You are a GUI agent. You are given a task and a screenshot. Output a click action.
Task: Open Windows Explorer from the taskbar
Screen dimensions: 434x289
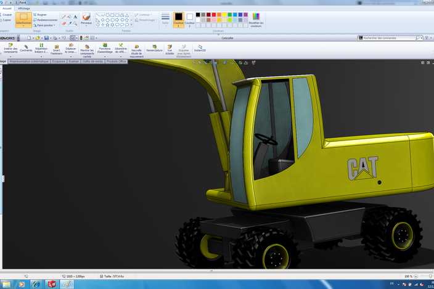point(6,284)
